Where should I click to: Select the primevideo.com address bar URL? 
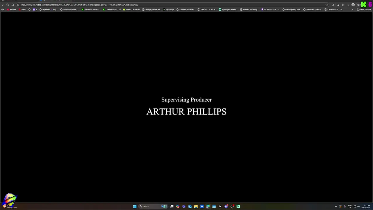(x=79, y=5)
